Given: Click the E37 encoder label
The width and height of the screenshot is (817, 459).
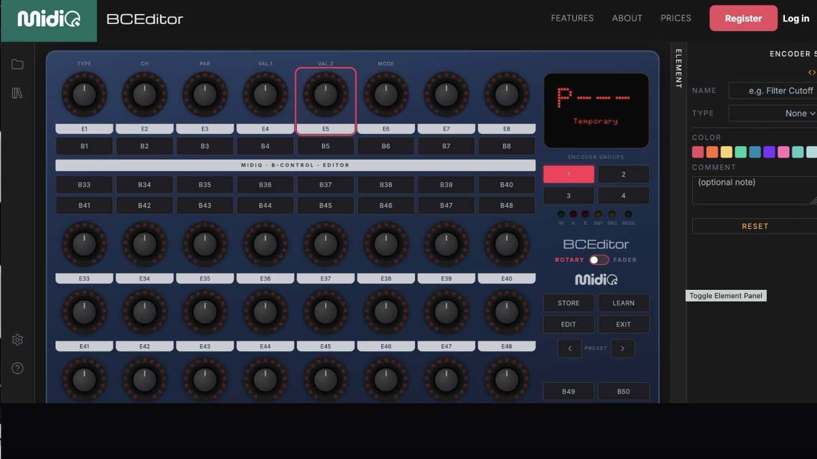Looking at the screenshot, I should 326,278.
